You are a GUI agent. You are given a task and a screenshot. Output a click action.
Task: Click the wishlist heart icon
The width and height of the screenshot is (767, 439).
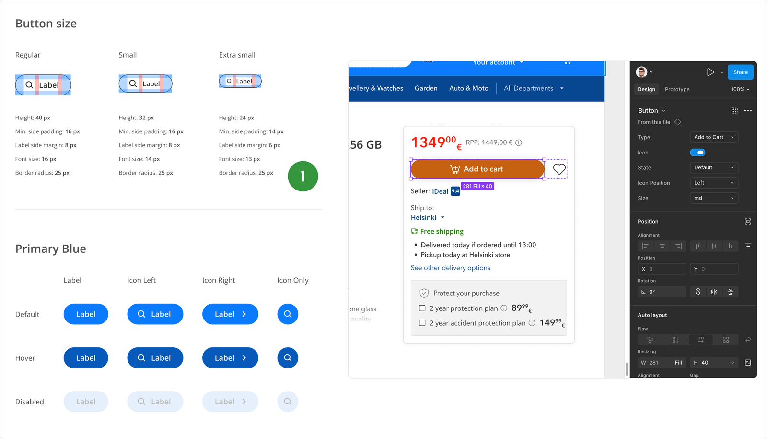tap(559, 169)
